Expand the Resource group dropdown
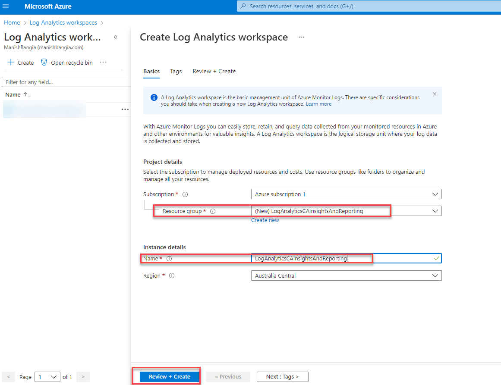This screenshot has height=385, width=501. coord(435,211)
